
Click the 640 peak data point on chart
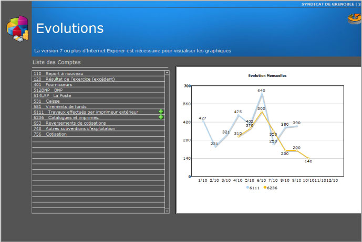[x=261, y=95]
